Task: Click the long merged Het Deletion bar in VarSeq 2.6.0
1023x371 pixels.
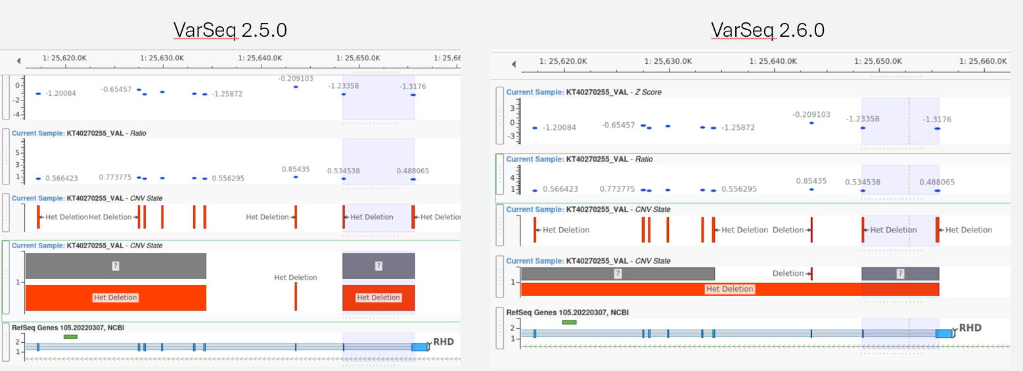Action: click(730, 289)
